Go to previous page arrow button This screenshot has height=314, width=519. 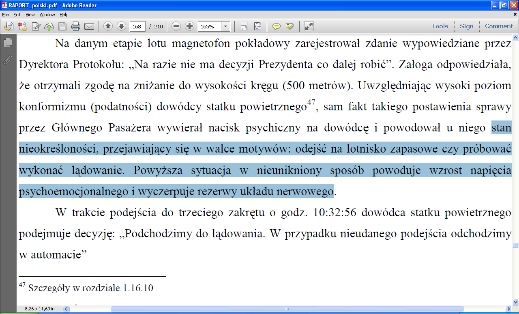tap(108, 26)
